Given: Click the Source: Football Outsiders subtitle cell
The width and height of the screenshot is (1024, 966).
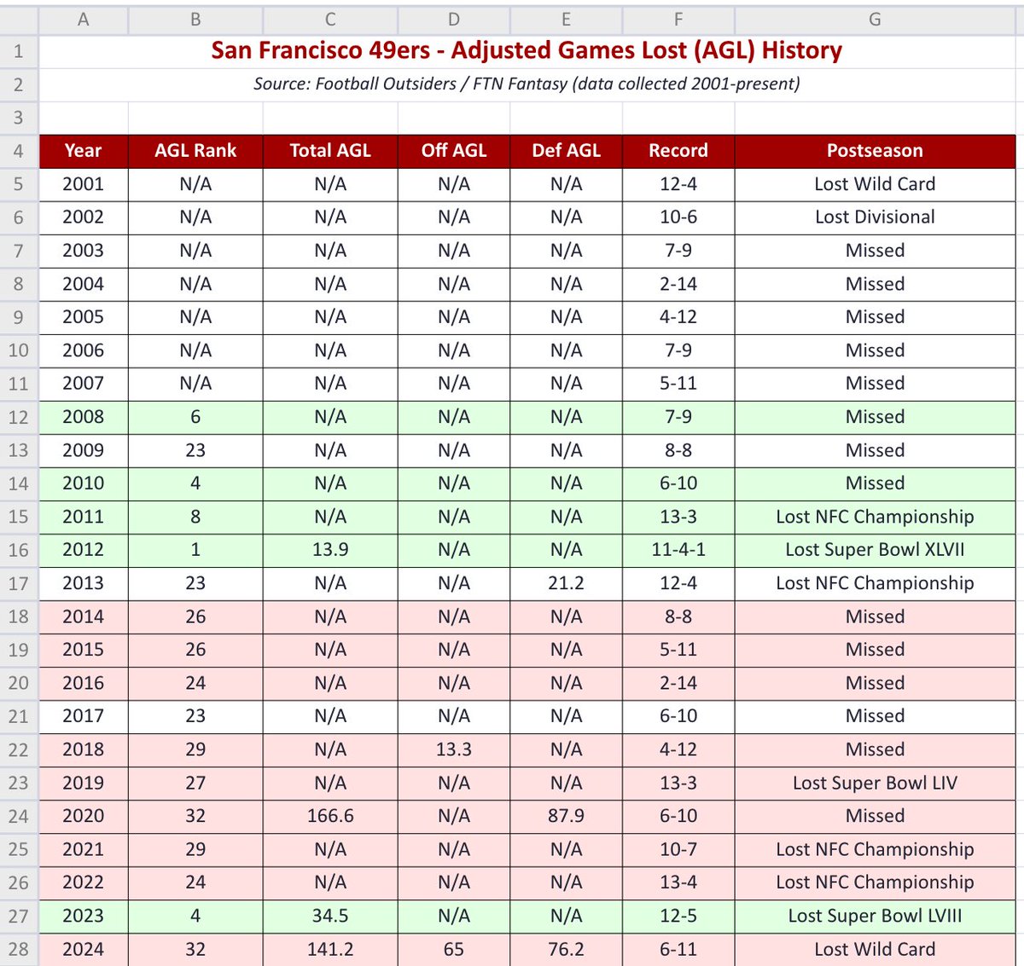Looking at the screenshot, I should pyautogui.click(x=527, y=84).
